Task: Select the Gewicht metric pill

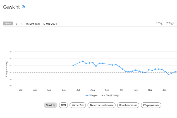Action: coord(51,105)
